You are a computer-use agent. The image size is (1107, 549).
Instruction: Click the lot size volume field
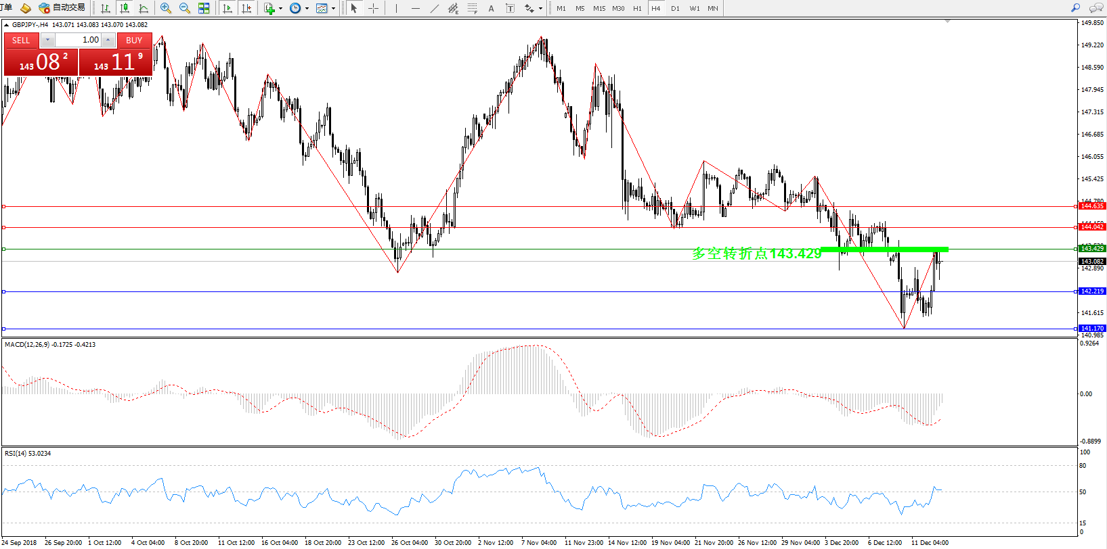click(79, 40)
